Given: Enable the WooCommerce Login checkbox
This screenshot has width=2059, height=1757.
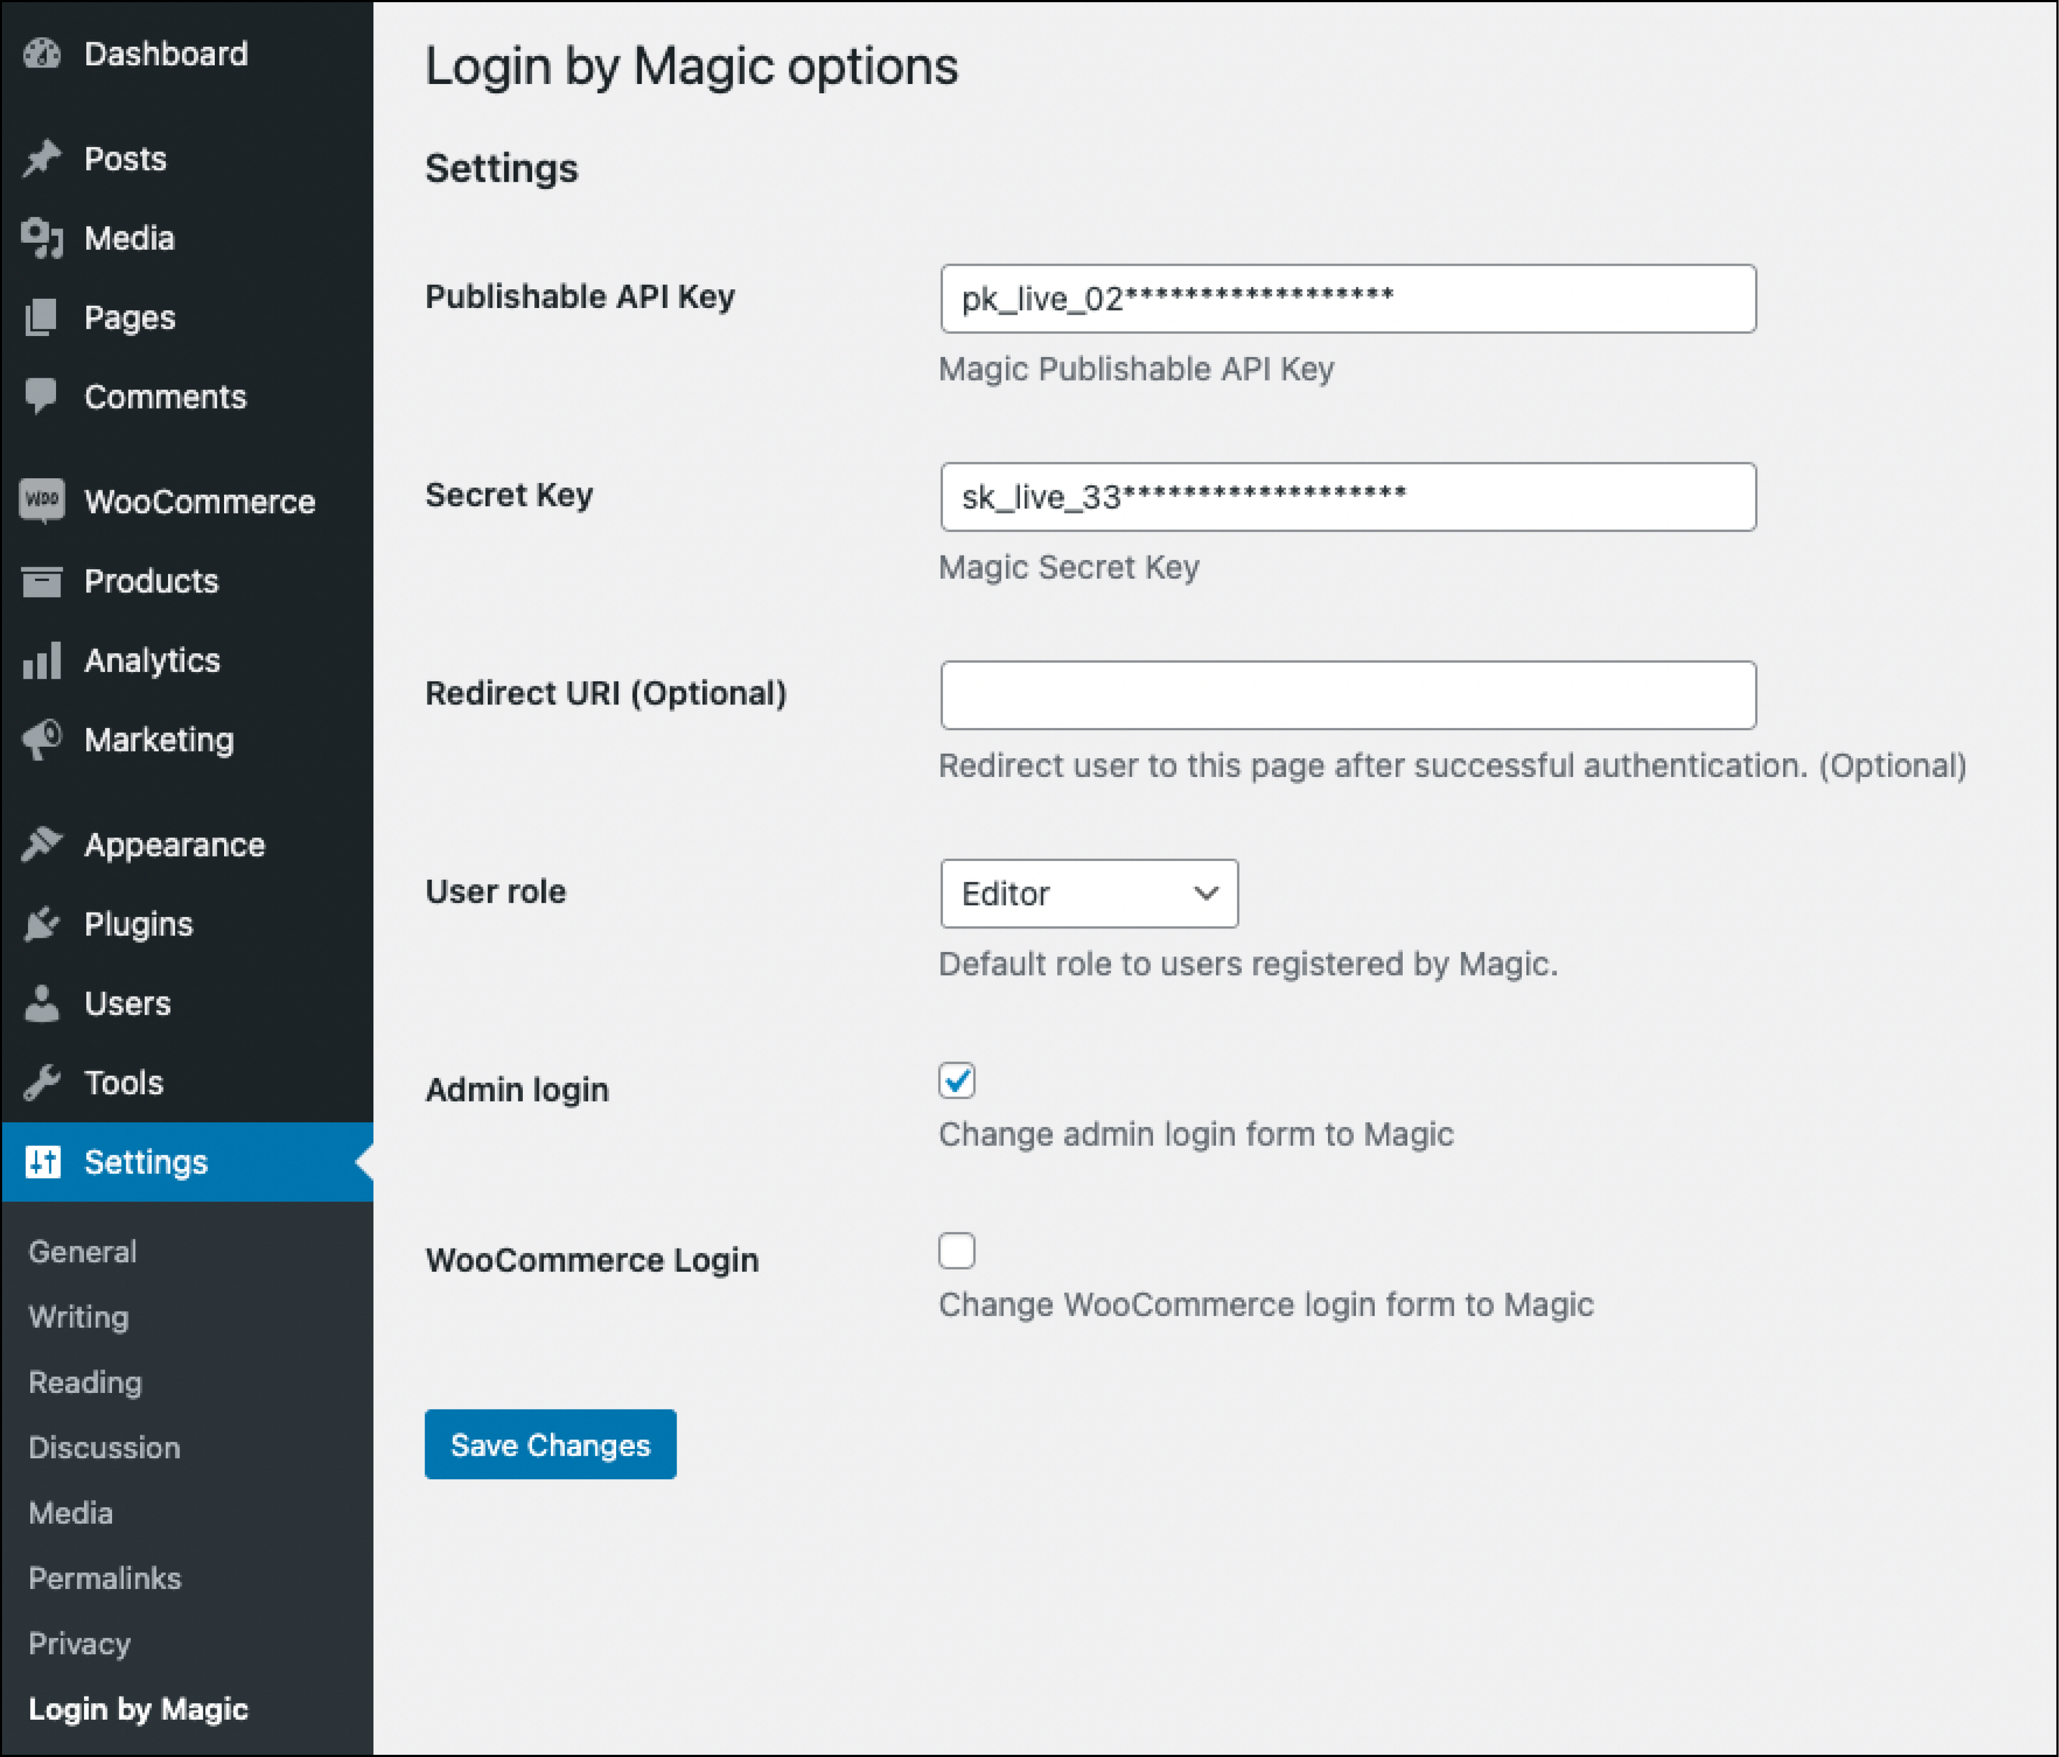Looking at the screenshot, I should pyautogui.click(x=956, y=1250).
